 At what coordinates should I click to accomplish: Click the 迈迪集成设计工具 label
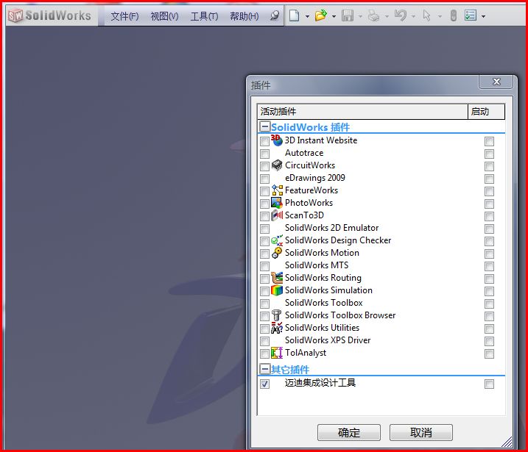(x=320, y=383)
